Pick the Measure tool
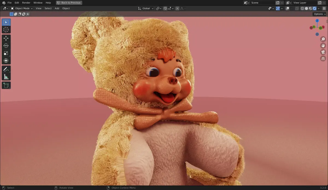Image resolution: width=328 pixels, height=190 pixels. 6,76
